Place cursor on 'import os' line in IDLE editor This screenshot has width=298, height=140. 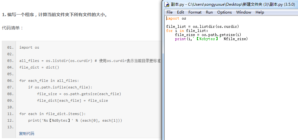(176, 18)
